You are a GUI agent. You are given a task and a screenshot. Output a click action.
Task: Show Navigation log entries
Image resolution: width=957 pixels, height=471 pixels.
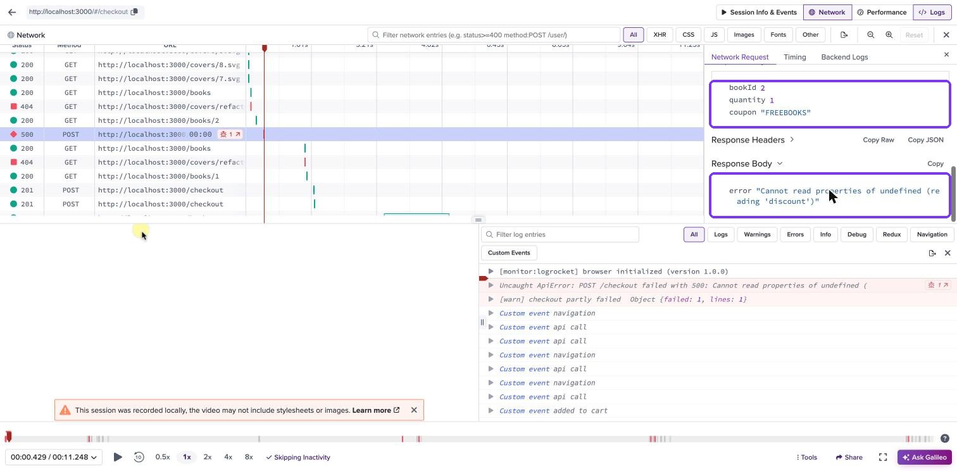pyautogui.click(x=932, y=234)
